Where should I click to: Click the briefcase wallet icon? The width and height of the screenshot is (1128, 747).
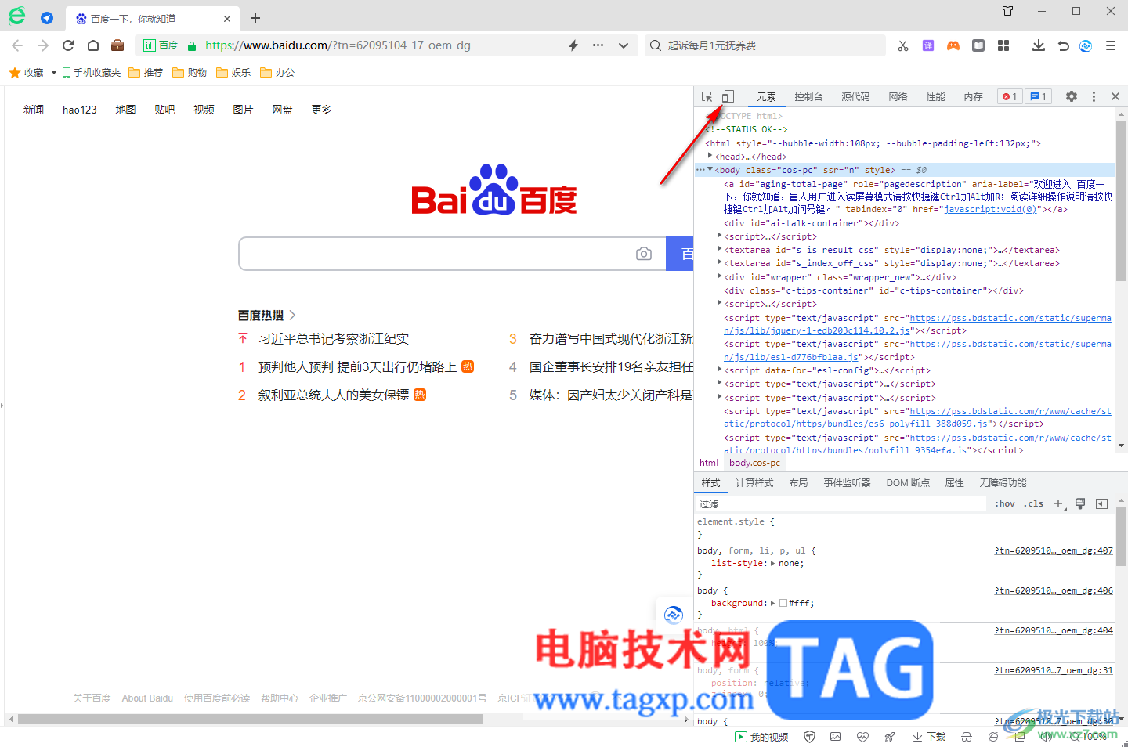(117, 45)
